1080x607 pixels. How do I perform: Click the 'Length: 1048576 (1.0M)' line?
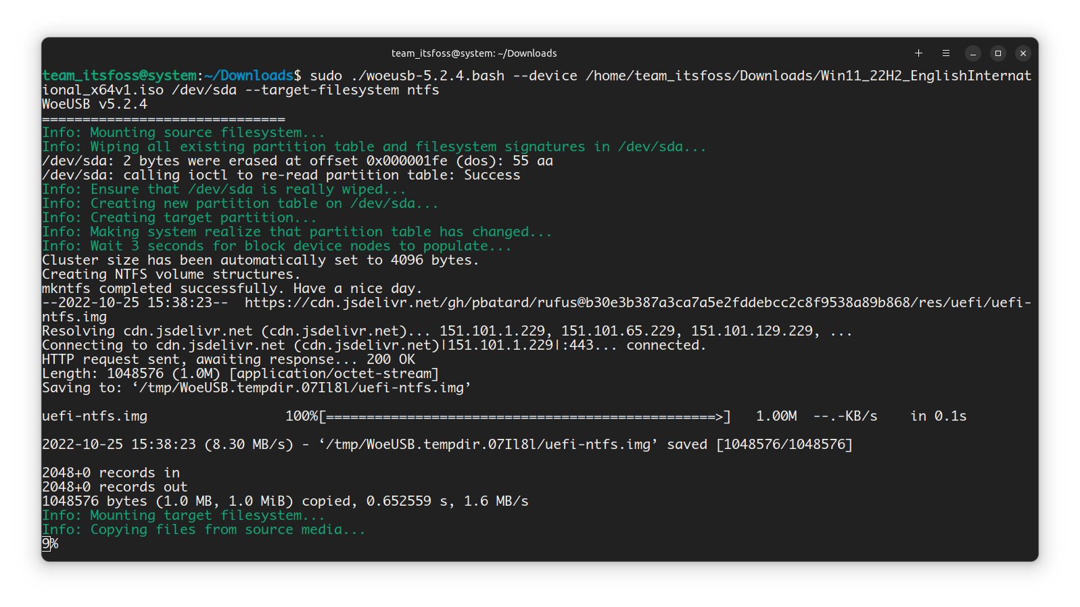pyautogui.click(x=240, y=373)
